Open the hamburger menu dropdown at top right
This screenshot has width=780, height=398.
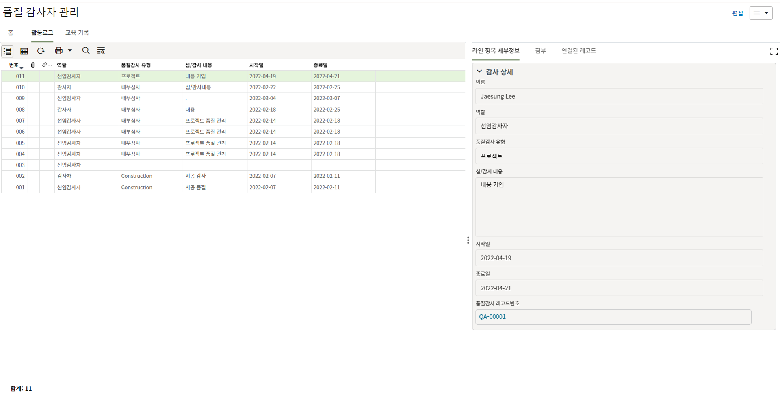[x=760, y=13]
